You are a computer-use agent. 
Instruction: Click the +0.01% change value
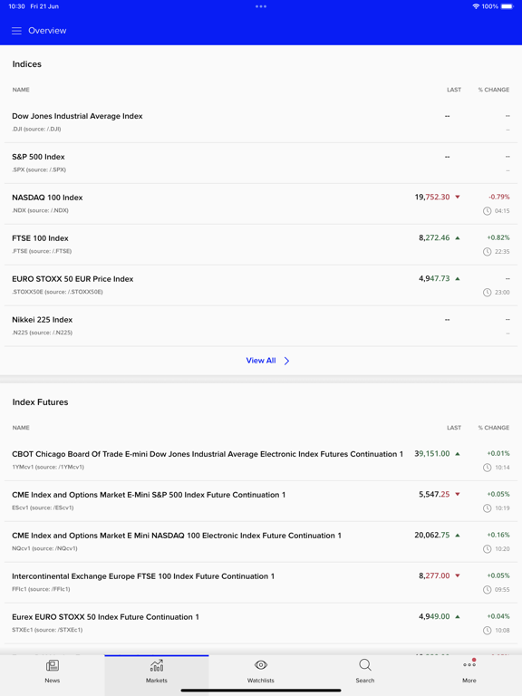coord(498,453)
